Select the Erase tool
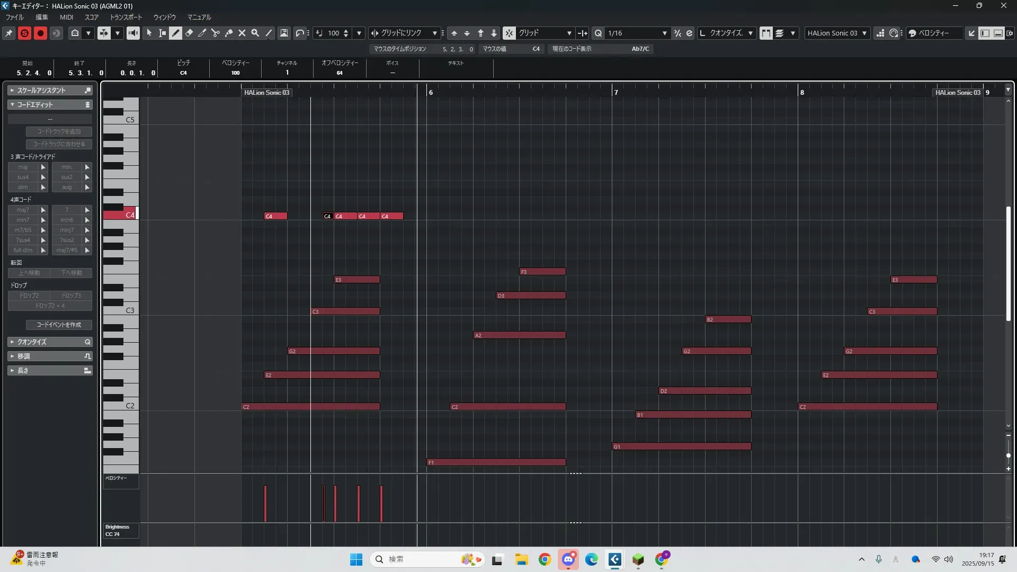The image size is (1017, 572). (189, 33)
